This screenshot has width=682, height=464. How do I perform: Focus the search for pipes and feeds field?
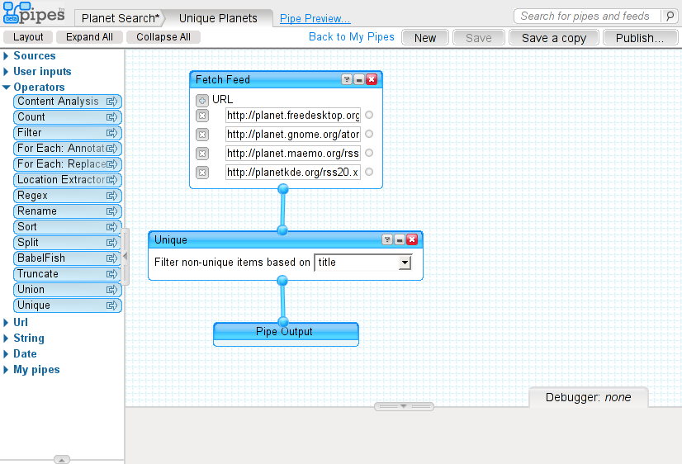[x=588, y=17]
